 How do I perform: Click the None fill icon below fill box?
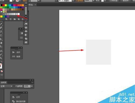[2, 71]
